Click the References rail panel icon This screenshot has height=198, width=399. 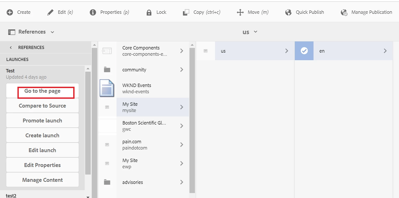[x=12, y=32]
